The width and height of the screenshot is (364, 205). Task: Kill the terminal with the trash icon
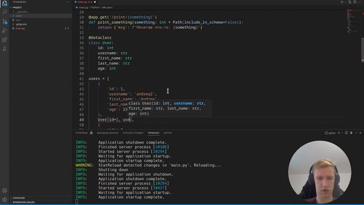click(x=351, y=133)
